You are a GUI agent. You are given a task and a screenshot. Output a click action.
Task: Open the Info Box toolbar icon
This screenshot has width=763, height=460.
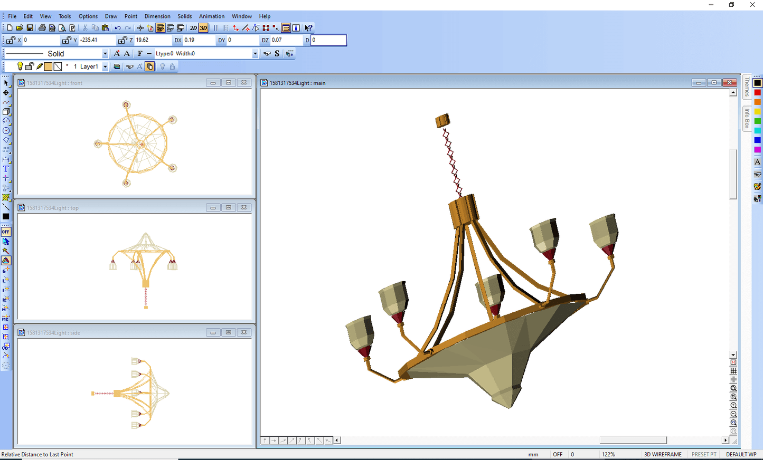(296, 27)
